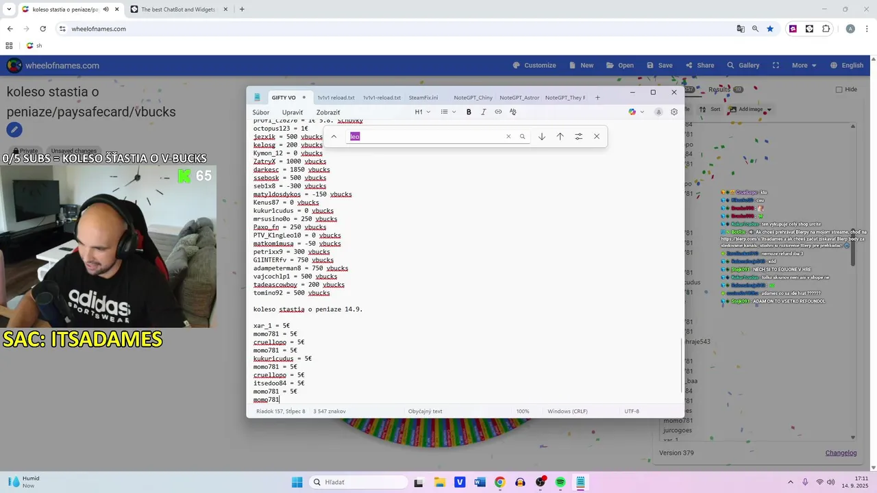Run search with magnifier in find bar

coord(522,136)
